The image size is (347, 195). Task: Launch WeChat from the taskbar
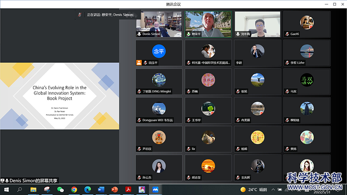[x=60, y=190]
